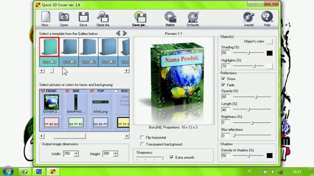Choose the Save As toolbar icon
The height and width of the screenshot is (176, 314).
click(103, 17)
